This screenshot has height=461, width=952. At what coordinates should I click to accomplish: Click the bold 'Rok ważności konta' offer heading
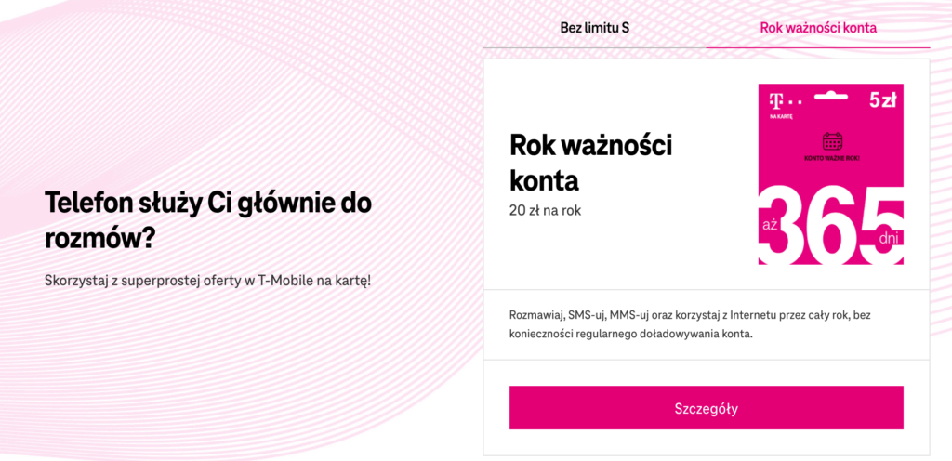pyautogui.click(x=590, y=162)
